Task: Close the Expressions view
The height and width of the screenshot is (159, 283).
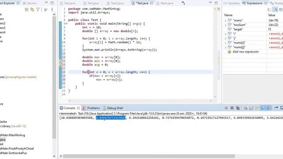Action: 266,3
